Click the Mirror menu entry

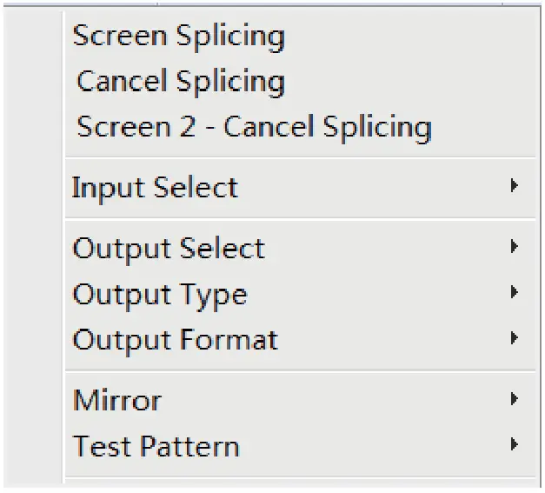coord(117,401)
